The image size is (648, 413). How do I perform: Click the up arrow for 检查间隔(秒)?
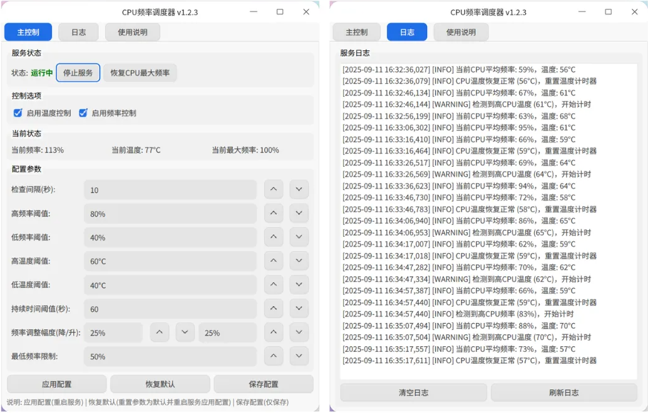pos(274,189)
